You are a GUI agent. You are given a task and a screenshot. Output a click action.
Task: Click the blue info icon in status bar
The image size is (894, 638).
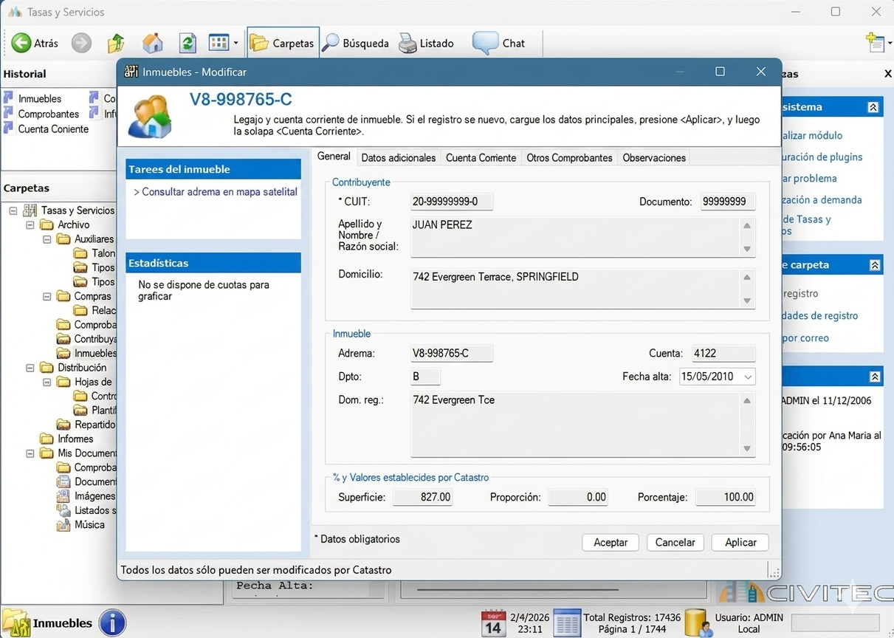coord(112,622)
